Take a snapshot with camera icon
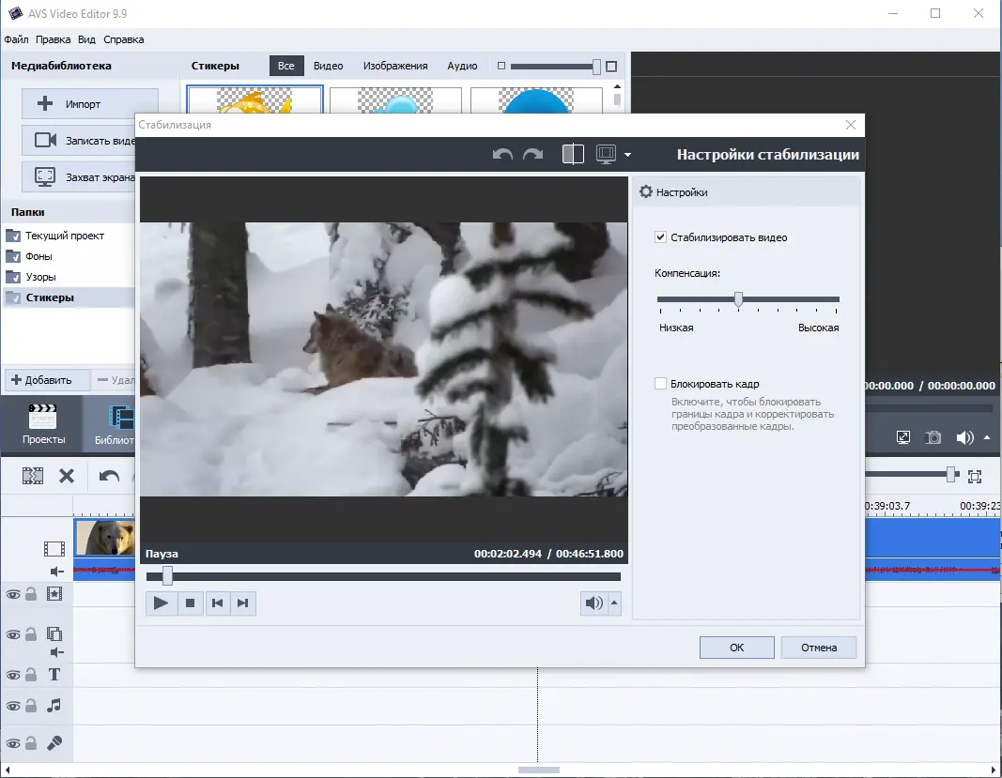Screen dimensions: 1002x778 coord(933,437)
